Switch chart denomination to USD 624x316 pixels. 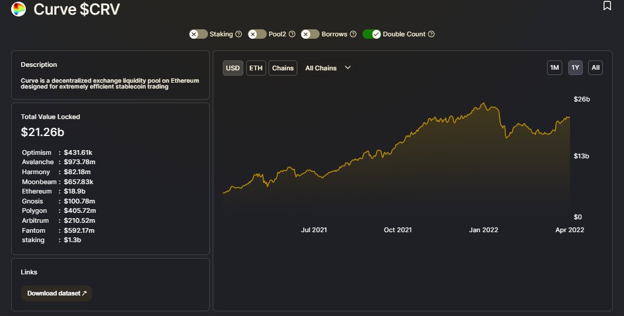pos(233,68)
